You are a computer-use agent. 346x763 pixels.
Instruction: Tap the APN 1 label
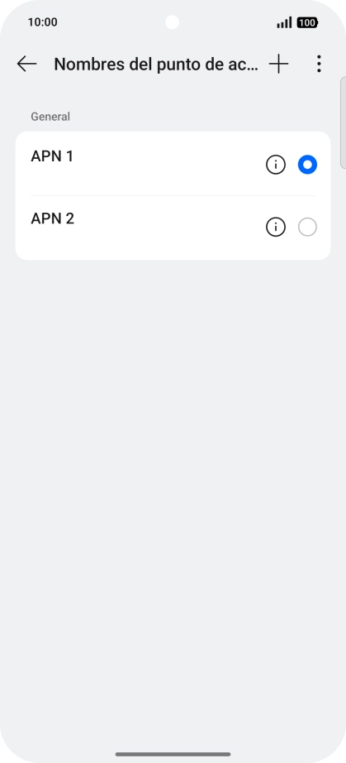(x=52, y=156)
